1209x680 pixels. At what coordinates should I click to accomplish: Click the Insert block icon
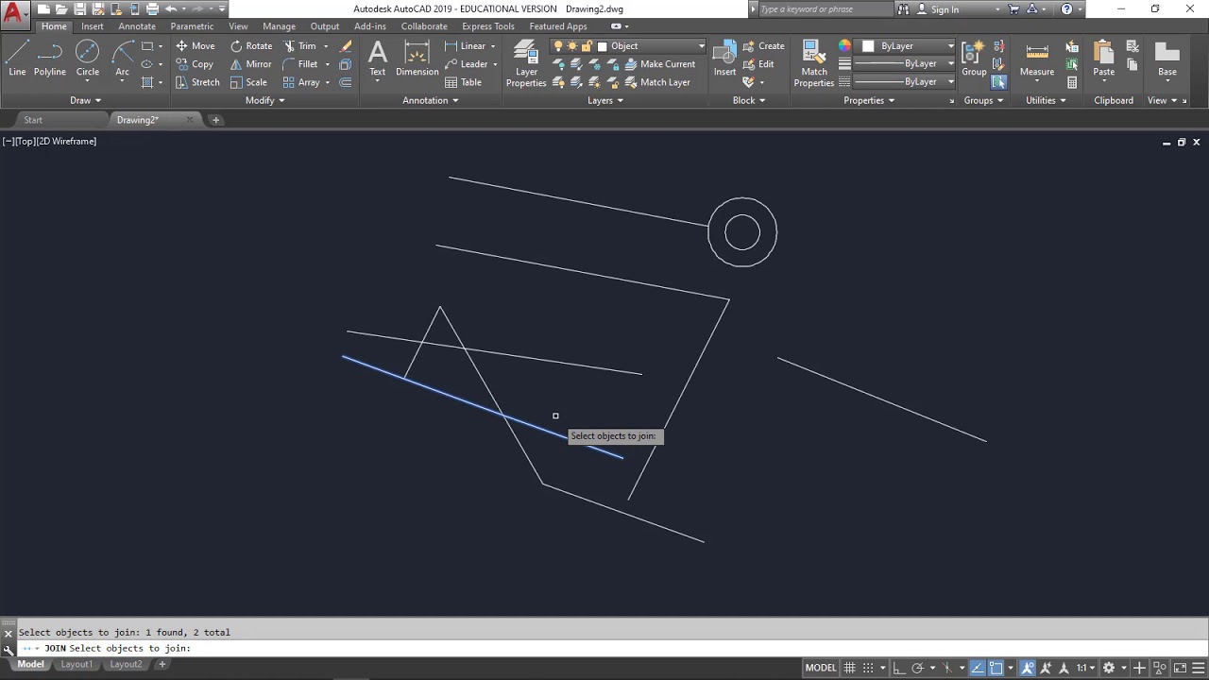pos(724,58)
